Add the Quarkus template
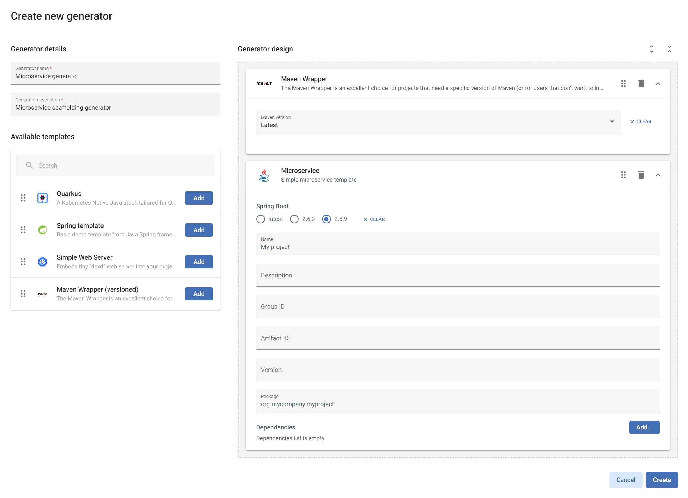Viewport: 688px width, 498px height. (199, 198)
